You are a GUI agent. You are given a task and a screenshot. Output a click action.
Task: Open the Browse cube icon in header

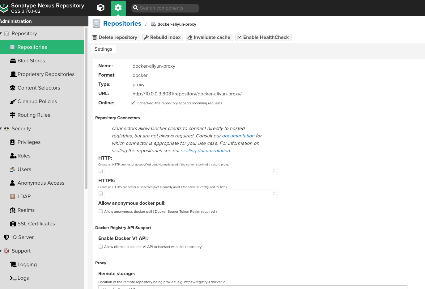100,8
